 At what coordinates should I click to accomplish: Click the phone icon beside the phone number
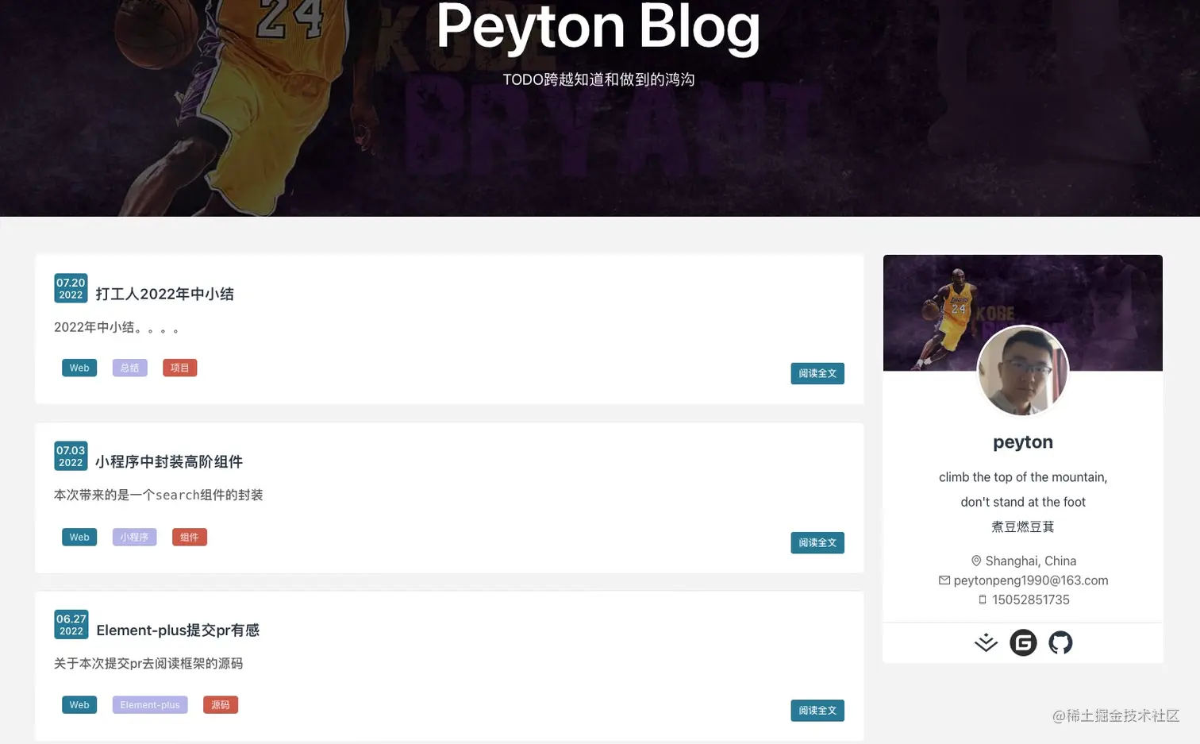[x=983, y=599]
